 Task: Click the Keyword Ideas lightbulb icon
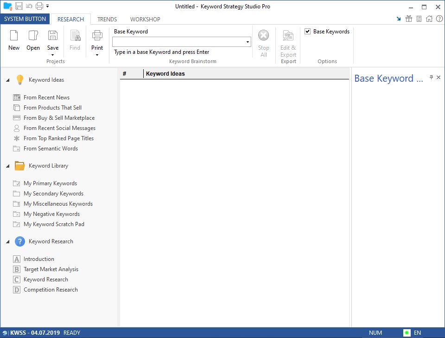19,80
